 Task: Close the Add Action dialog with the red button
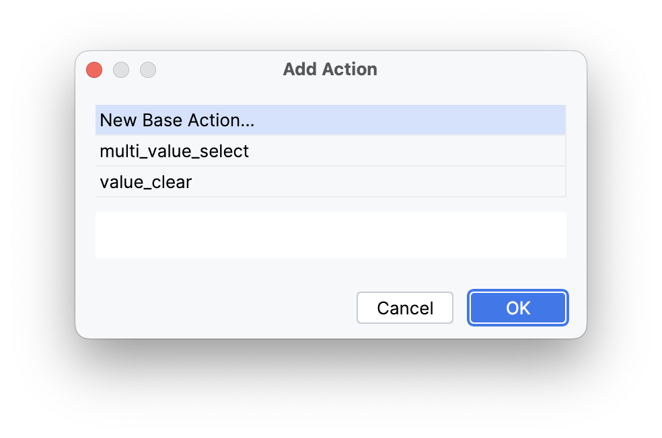click(94, 70)
